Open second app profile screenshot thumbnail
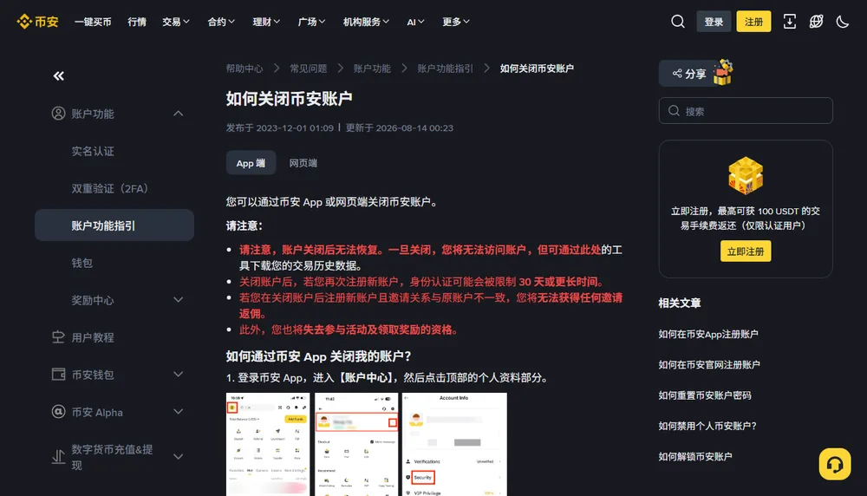This screenshot has width=867, height=496. 356,444
